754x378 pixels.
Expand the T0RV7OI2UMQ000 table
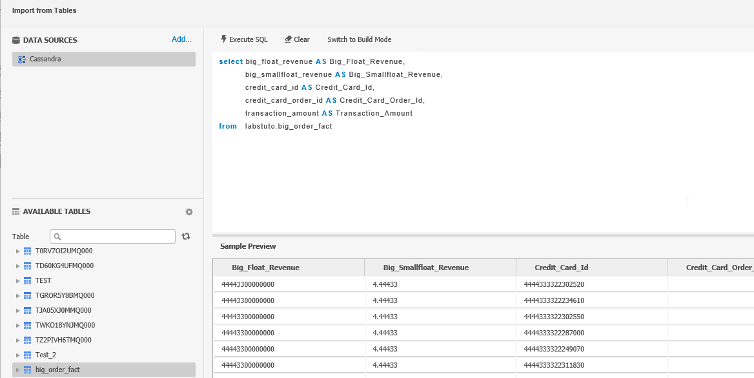pyautogui.click(x=18, y=251)
